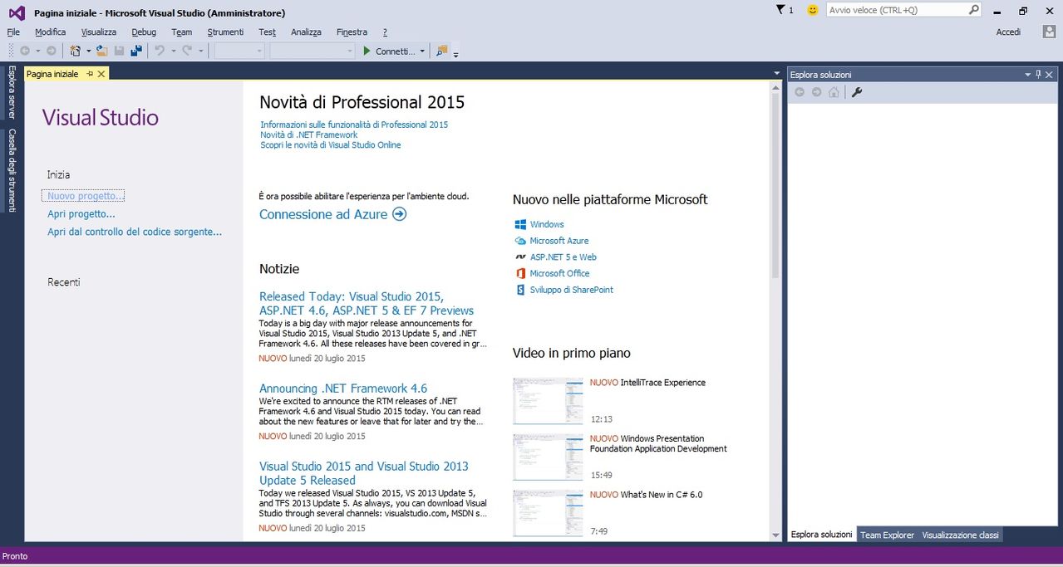Click the account avatar icon near Accedi
1063x567 pixels.
pos(1050,32)
